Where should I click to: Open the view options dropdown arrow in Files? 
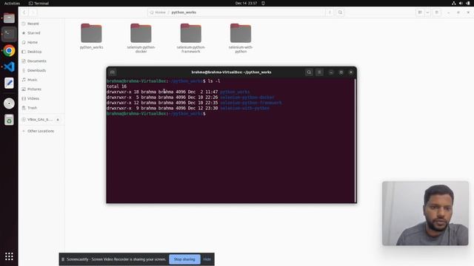(x=427, y=13)
